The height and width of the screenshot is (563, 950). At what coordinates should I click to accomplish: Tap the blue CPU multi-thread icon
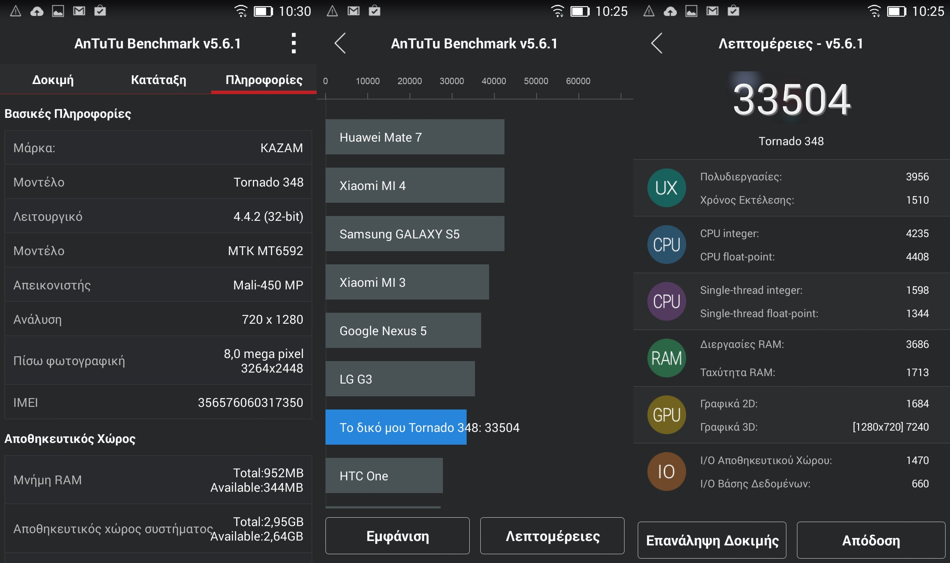tap(666, 245)
